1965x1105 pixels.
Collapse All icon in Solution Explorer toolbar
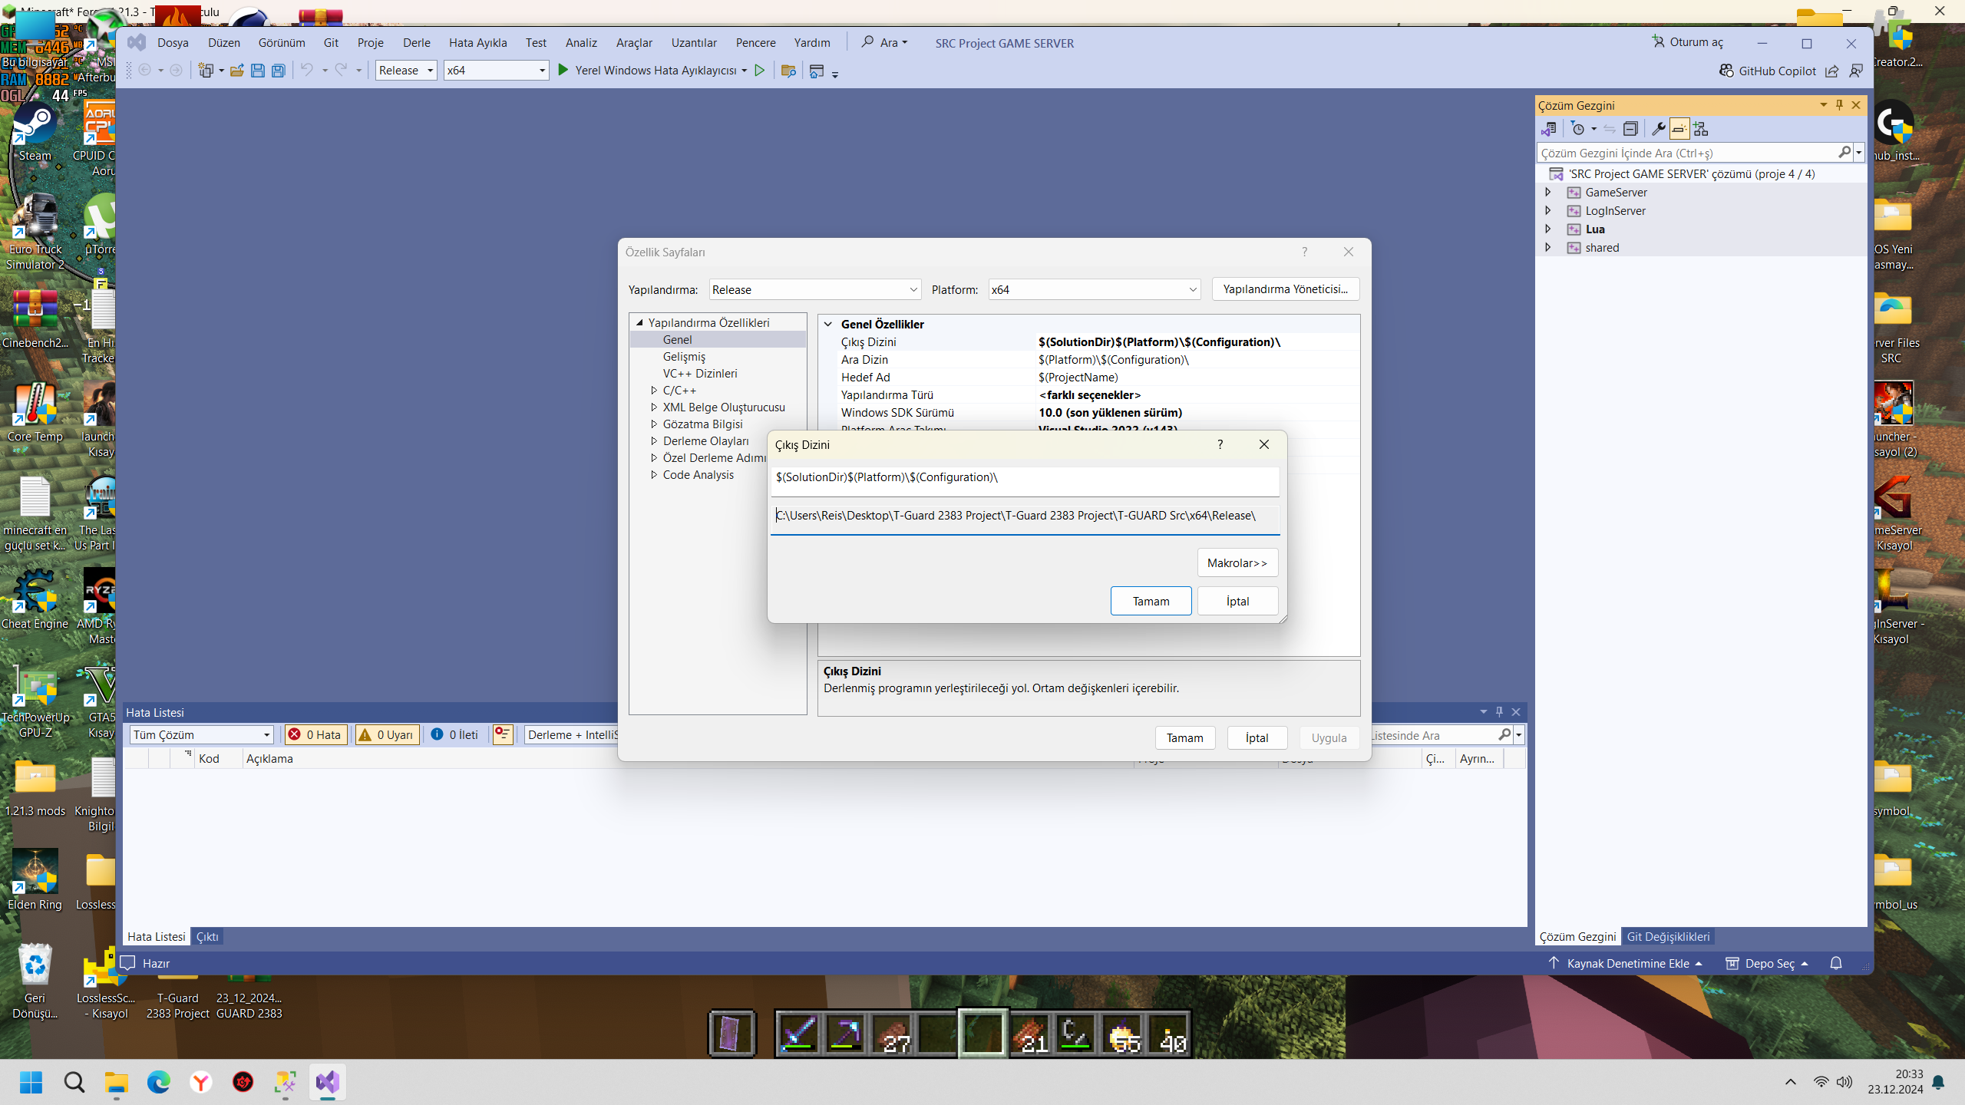[x=1630, y=129]
